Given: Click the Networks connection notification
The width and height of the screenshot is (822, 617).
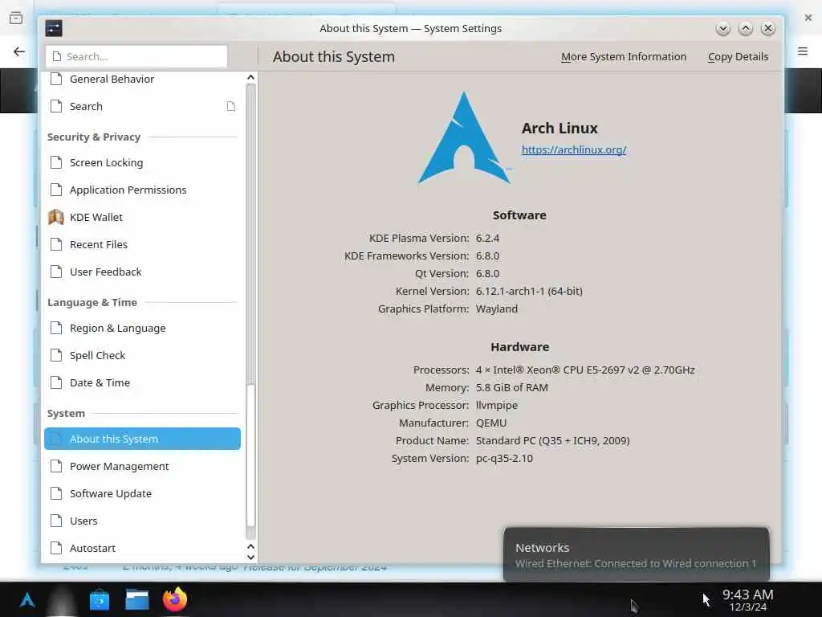Looking at the screenshot, I should coord(636,555).
